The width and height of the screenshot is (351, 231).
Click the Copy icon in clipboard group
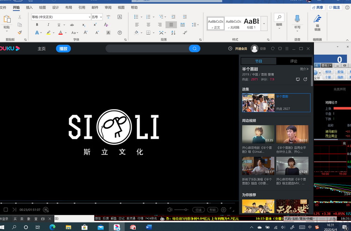[20, 25]
